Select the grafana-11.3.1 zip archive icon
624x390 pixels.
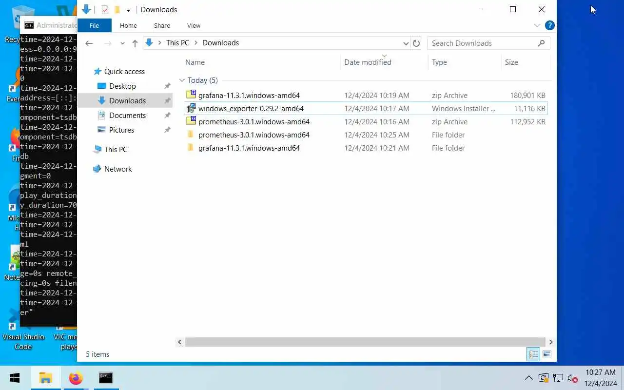coord(191,95)
